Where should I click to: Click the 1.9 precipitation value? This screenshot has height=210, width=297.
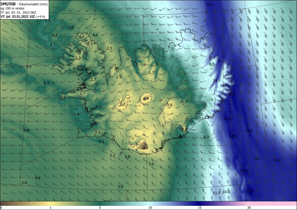point(119,77)
